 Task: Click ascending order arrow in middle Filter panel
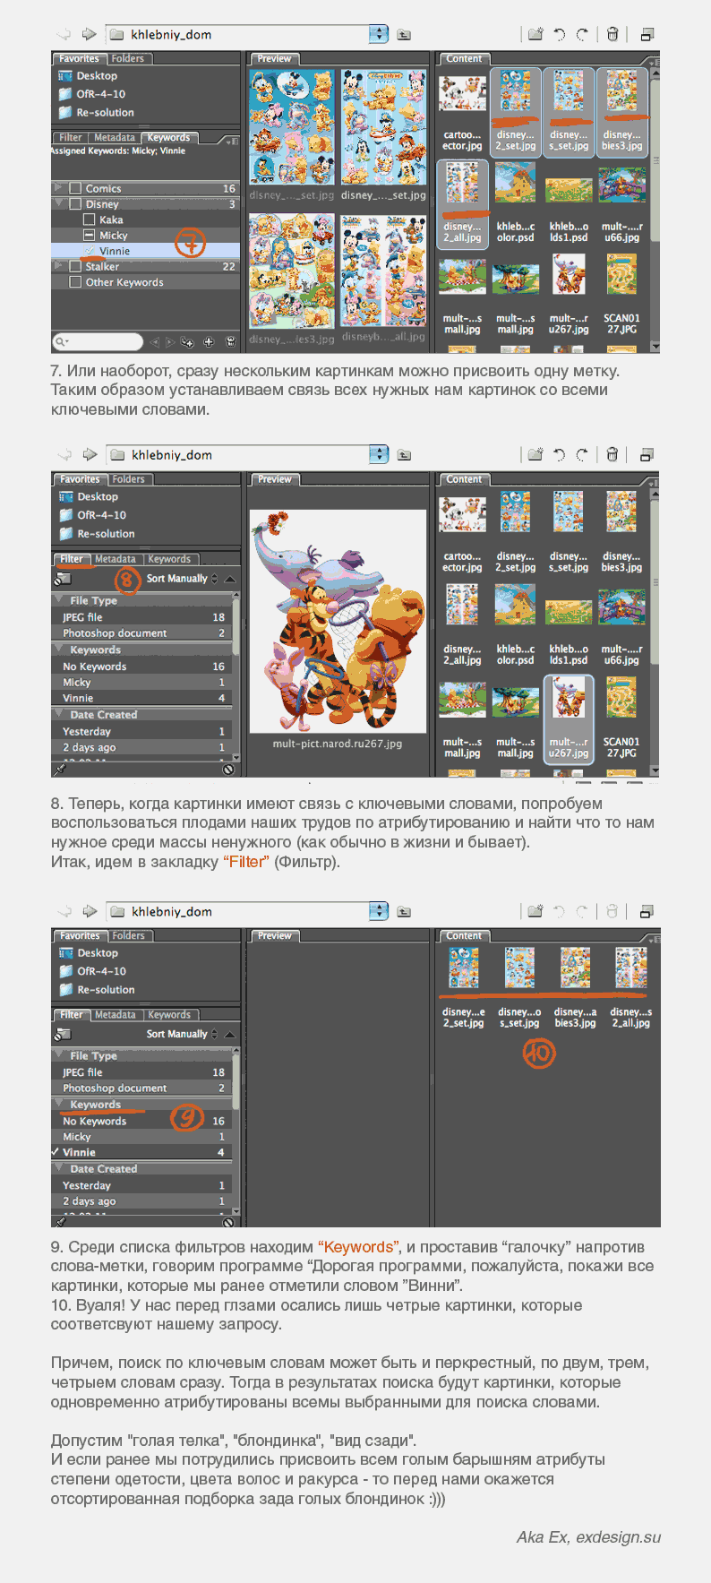coord(230,579)
